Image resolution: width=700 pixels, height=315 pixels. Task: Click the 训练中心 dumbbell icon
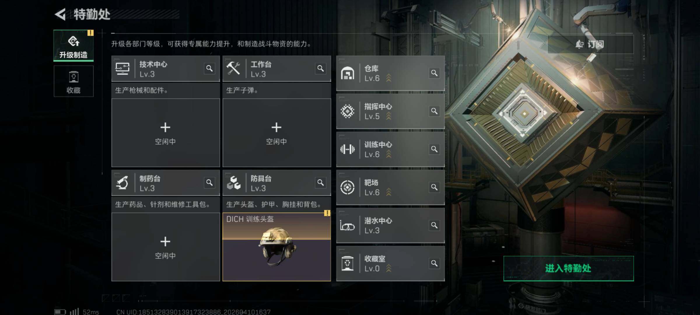click(347, 149)
